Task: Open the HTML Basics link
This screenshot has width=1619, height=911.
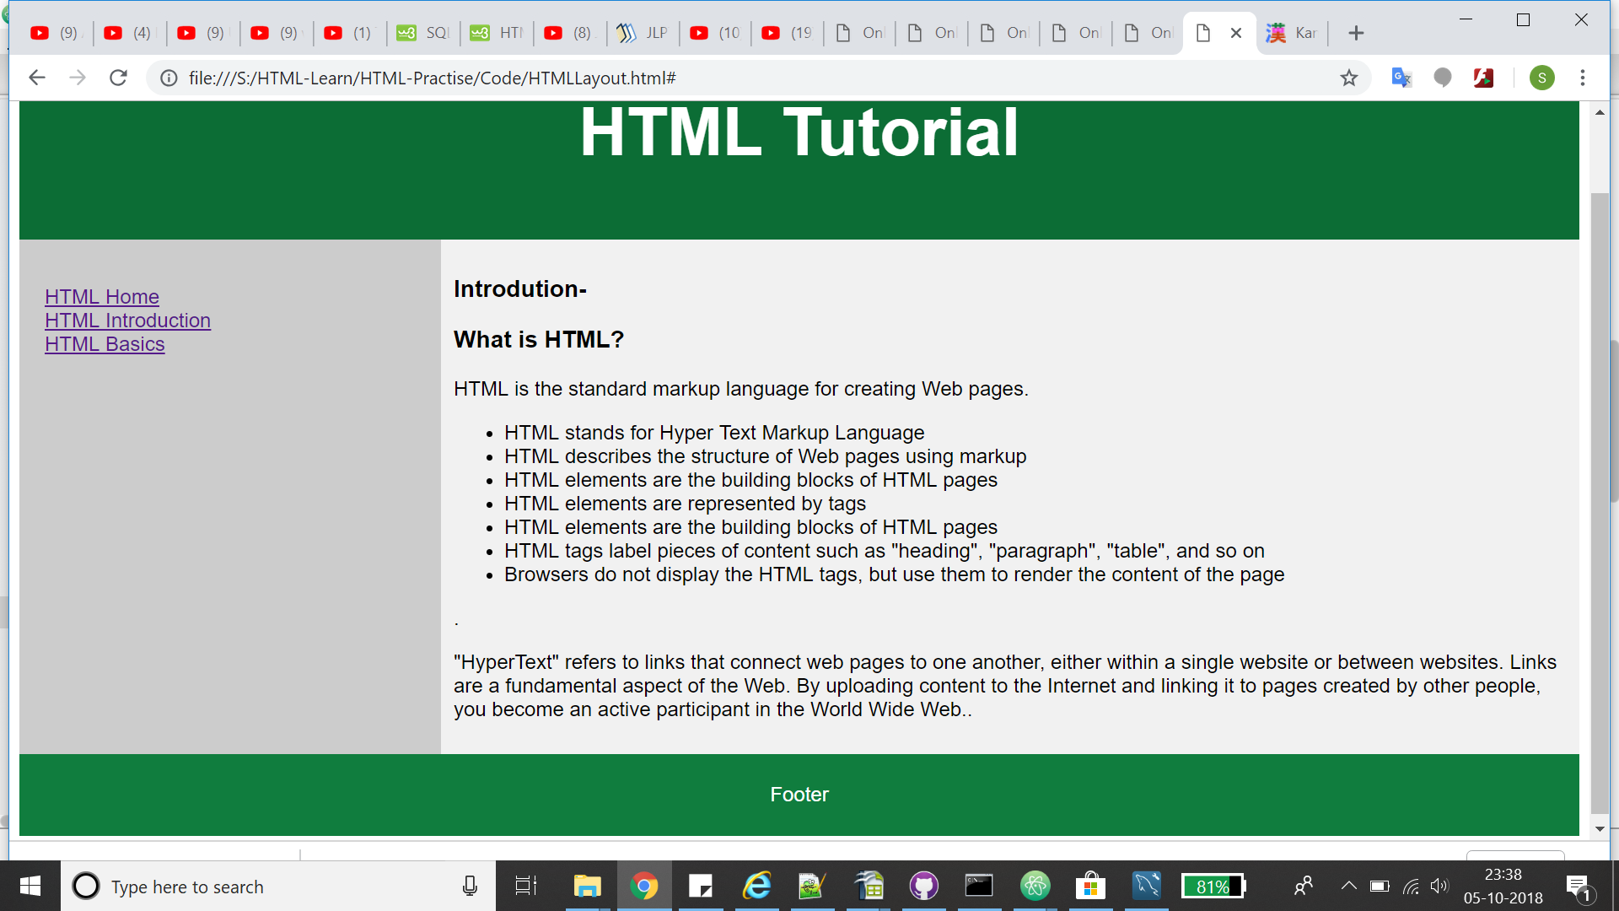Action: coord(104,344)
